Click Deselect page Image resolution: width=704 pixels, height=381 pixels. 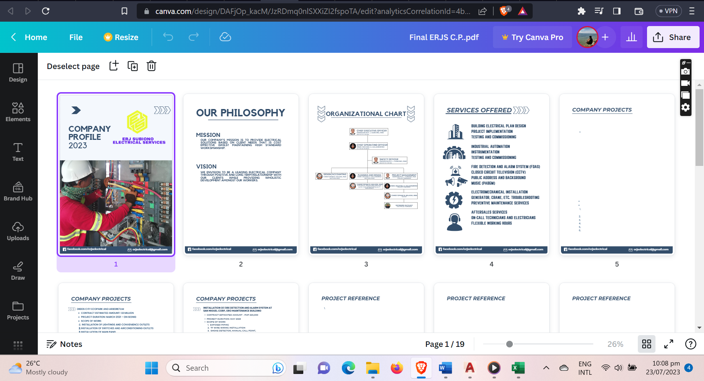pyautogui.click(x=73, y=66)
